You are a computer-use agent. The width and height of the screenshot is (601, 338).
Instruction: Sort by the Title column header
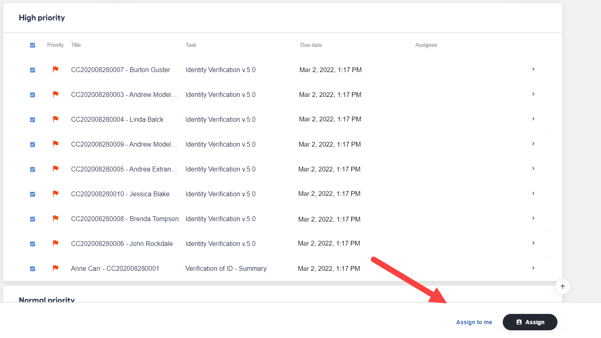76,45
